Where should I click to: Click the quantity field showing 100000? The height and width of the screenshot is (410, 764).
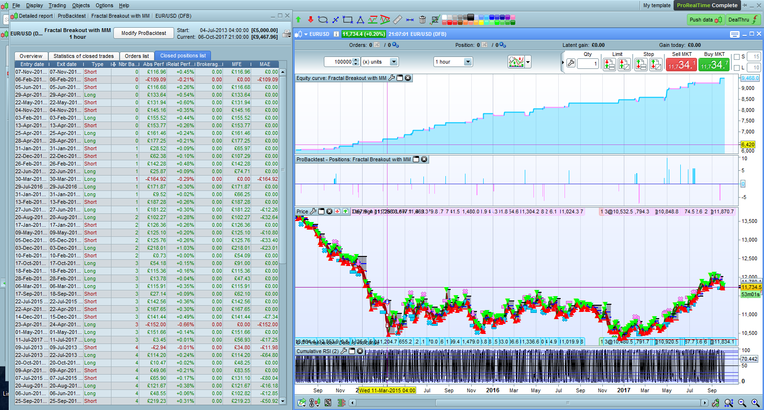point(342,62)
